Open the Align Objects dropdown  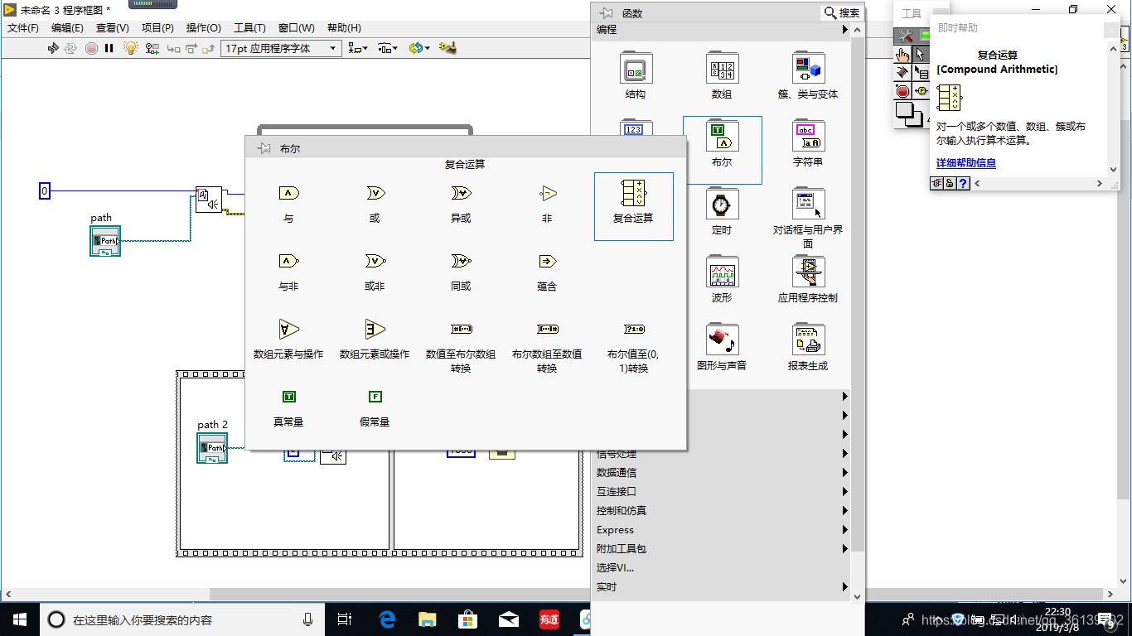click(359, 48)
